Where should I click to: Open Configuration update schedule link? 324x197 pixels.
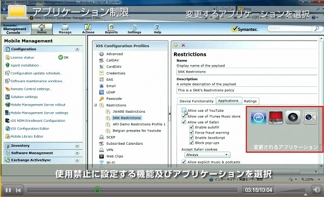click(x=37, y=73)
